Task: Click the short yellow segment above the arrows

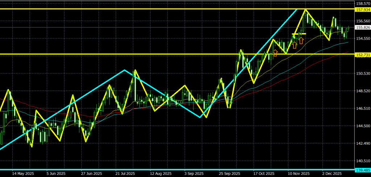Action: 299,34
